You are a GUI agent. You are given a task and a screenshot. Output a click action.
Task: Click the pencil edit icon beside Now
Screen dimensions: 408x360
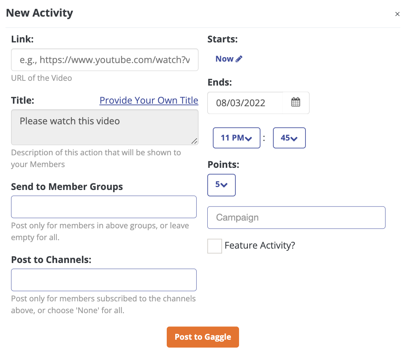coord(239,59)
